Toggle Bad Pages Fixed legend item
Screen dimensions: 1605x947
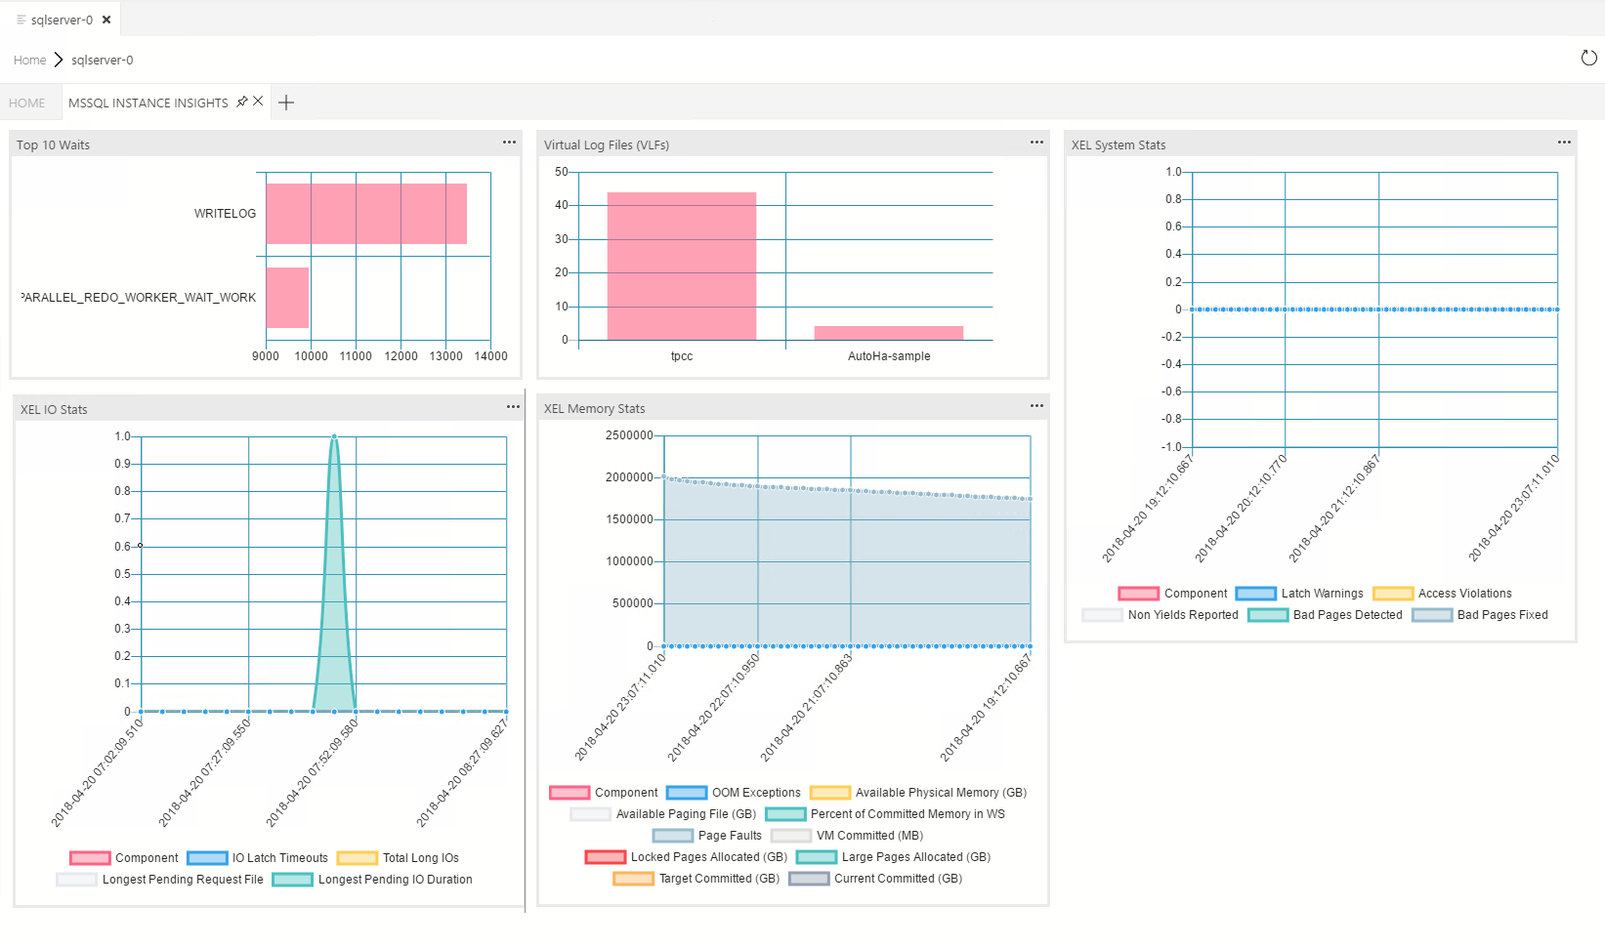pos(1480,615)
